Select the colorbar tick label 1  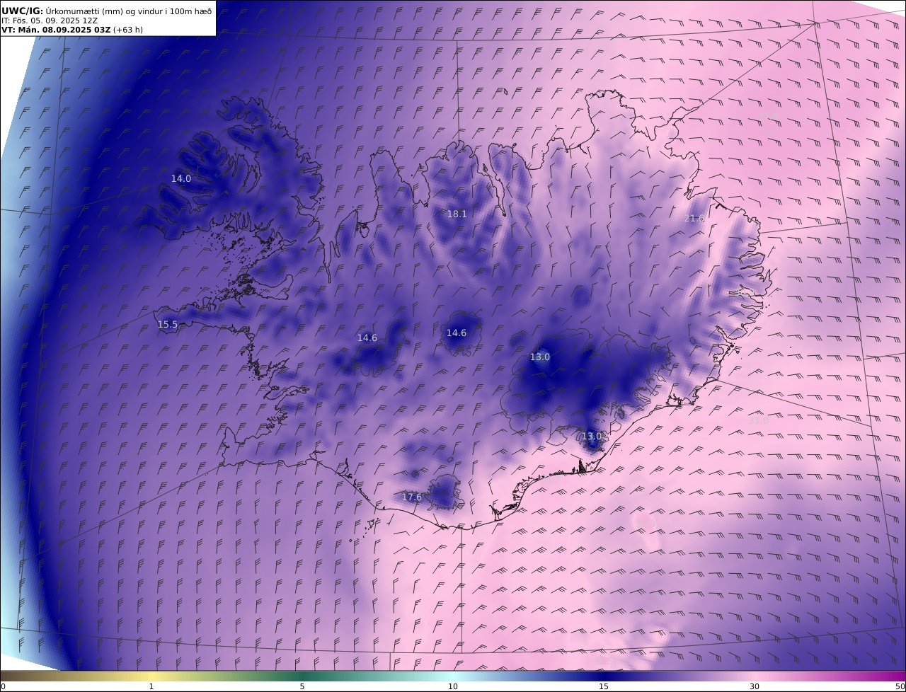[151, 686]
